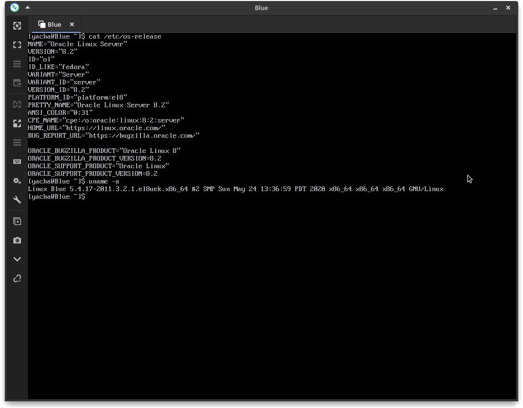Click the fit-window-to-remote-resolution icon
The image size is (523, 408).
[x=17, y=26]
